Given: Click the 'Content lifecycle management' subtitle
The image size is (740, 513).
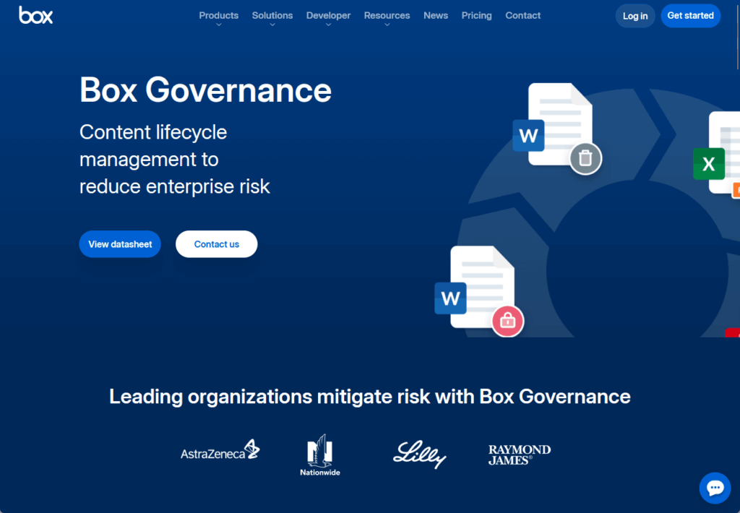Looking at the screenshot, I should click(x=175, y=159).
